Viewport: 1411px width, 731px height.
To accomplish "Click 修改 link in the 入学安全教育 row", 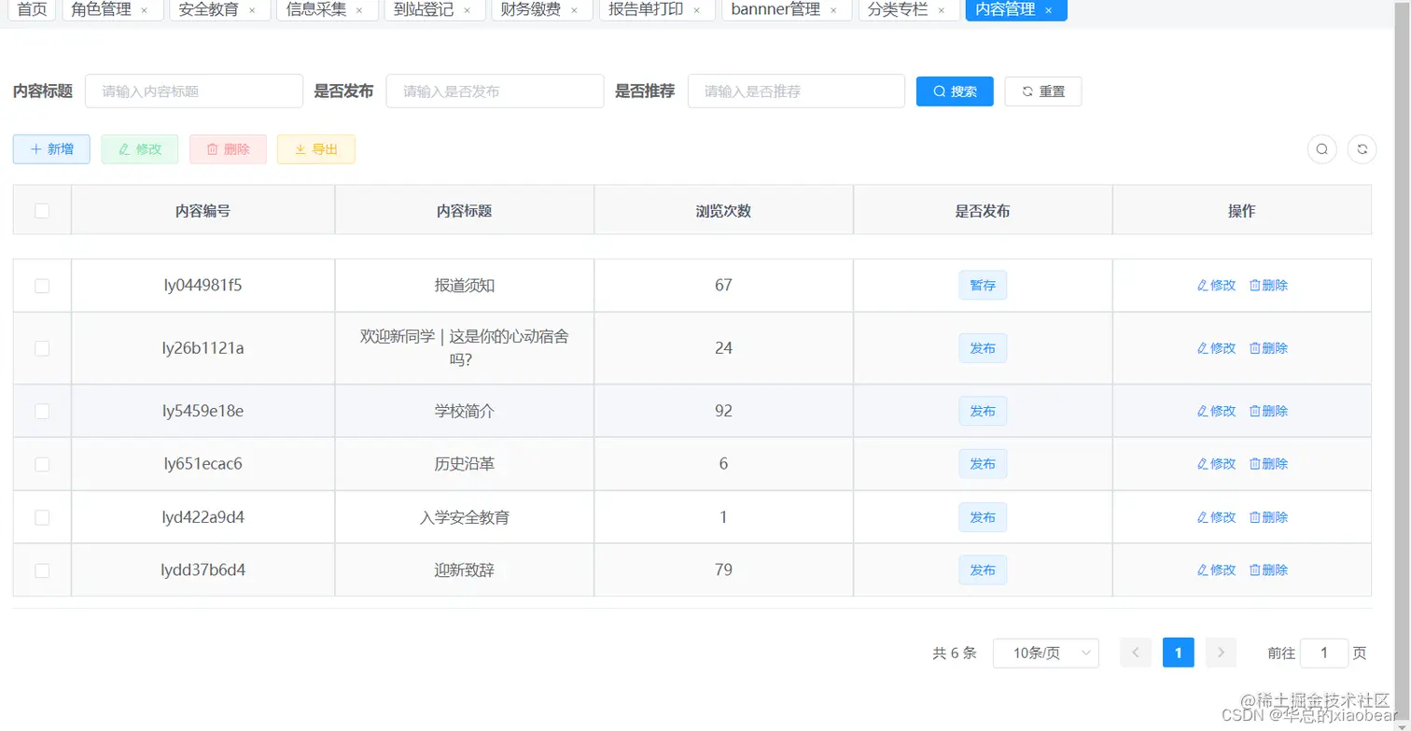I will [x=1215, y=516].
